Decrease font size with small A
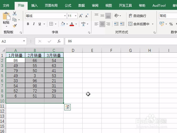The image size is (177, 133). pyautogui.click(x=87, y=16)
